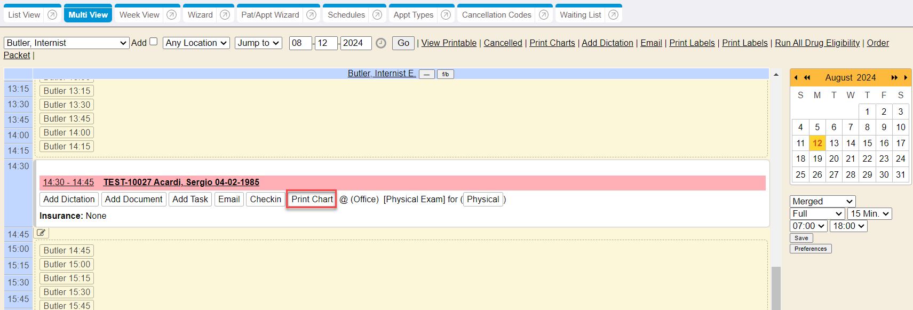Click pop-out icon beside Waiting List
Viewport: 913px width, 310px height.
614,15
